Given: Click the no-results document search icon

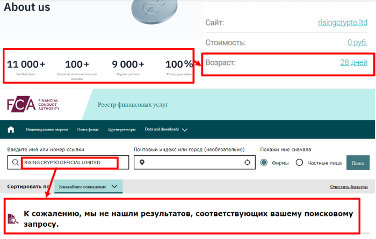Looking at the screenshot, I should (13, 219).
